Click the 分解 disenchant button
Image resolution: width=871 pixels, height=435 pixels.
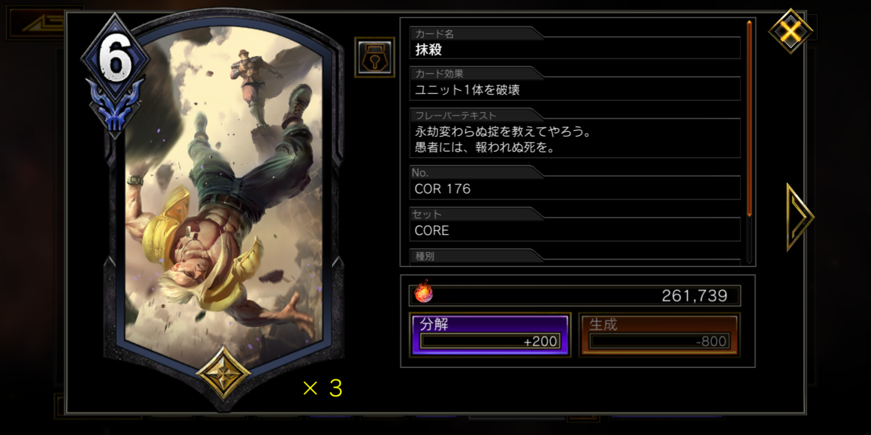click(x=490, y=335)
